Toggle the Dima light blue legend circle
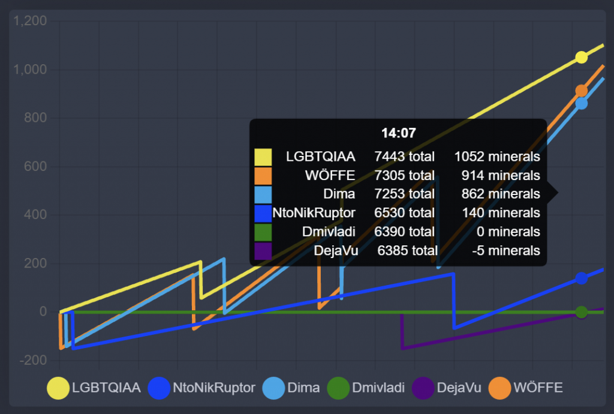Image resolution: width=614 pixels, height=414 pixels. [x=273, y=388]
